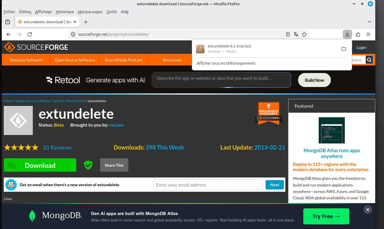Image resolution: width=384 pixels, height=229 pixels.
Task: Close the MongoDB banner ad
Action: click(368, 210)
